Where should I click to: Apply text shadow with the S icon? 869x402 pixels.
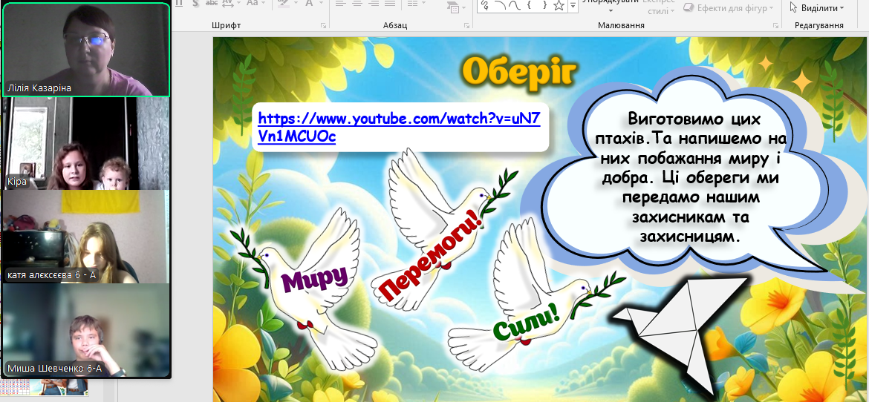click(x=195, y=3)
